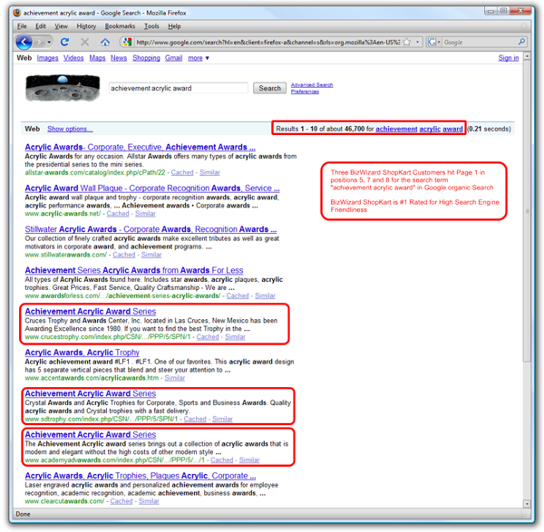This screenshot has height=532, width=544.
Task: Click Similar for awardsforless.com result
Action: tap(265, 295)
